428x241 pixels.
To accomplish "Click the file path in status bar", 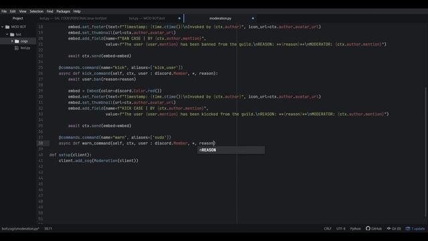I will [x=21, y=228].
